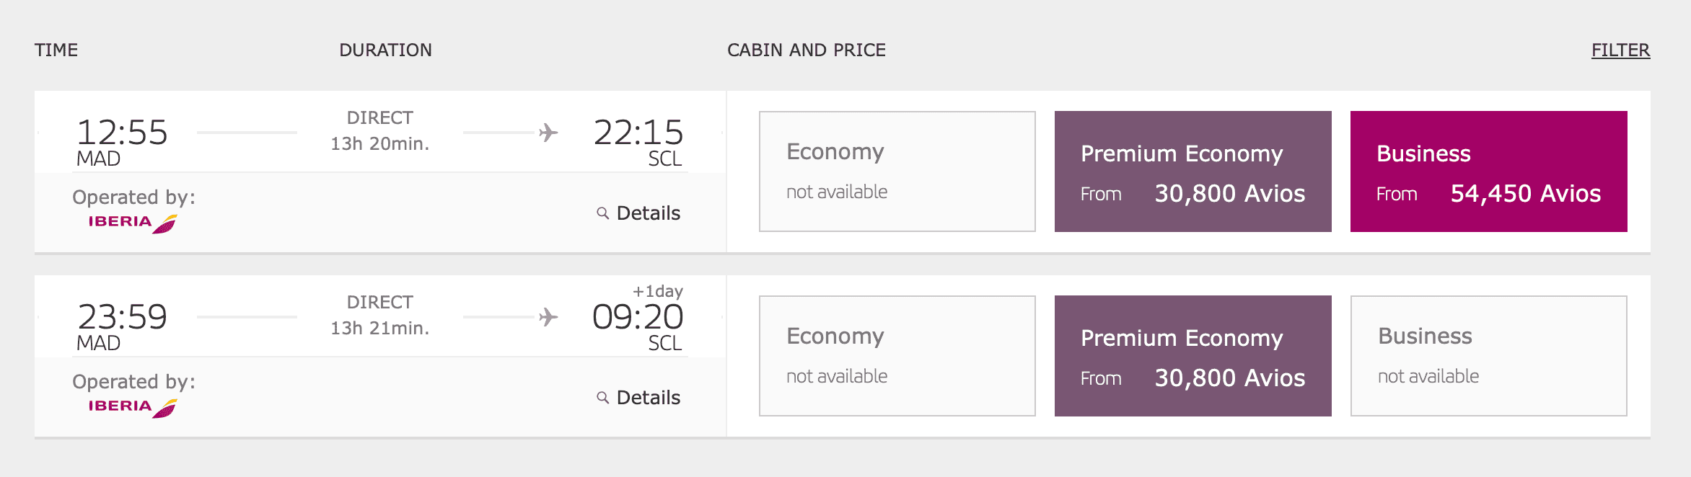Click the magnifier icon beside the 12:55 flight's Details

tap(602, 213)
